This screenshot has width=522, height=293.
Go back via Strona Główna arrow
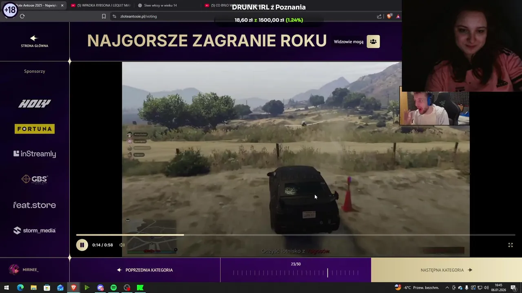click(34, 41)
